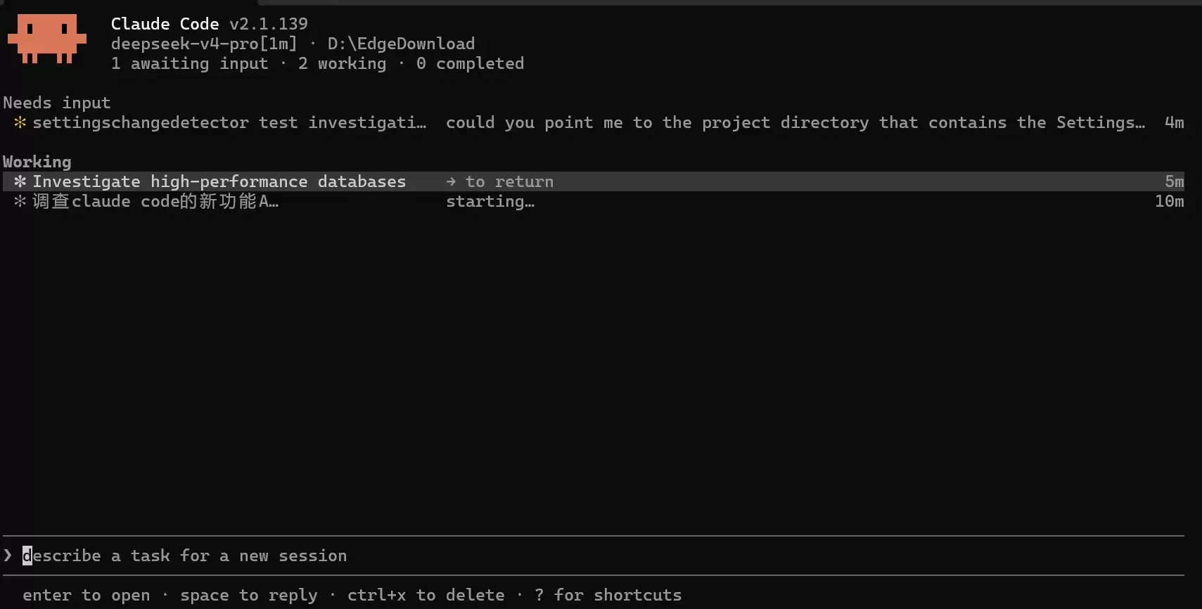Click the 'Working' section header
The width and height of the screenshot is (1202, 609).
tap(37, 162)
